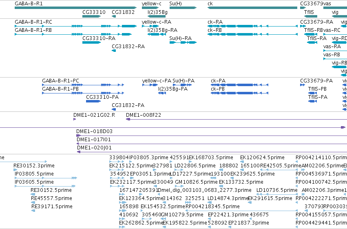Viewport: 347px width, 229px height.
Task: Click the EK120624.5prime EST label
Action: click(x=262, y=158)
